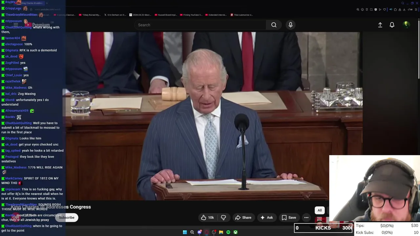Focus the YouTube Search field
This screenshot has height=236, width=420.
pyautogui.click(x=200, y=25)
